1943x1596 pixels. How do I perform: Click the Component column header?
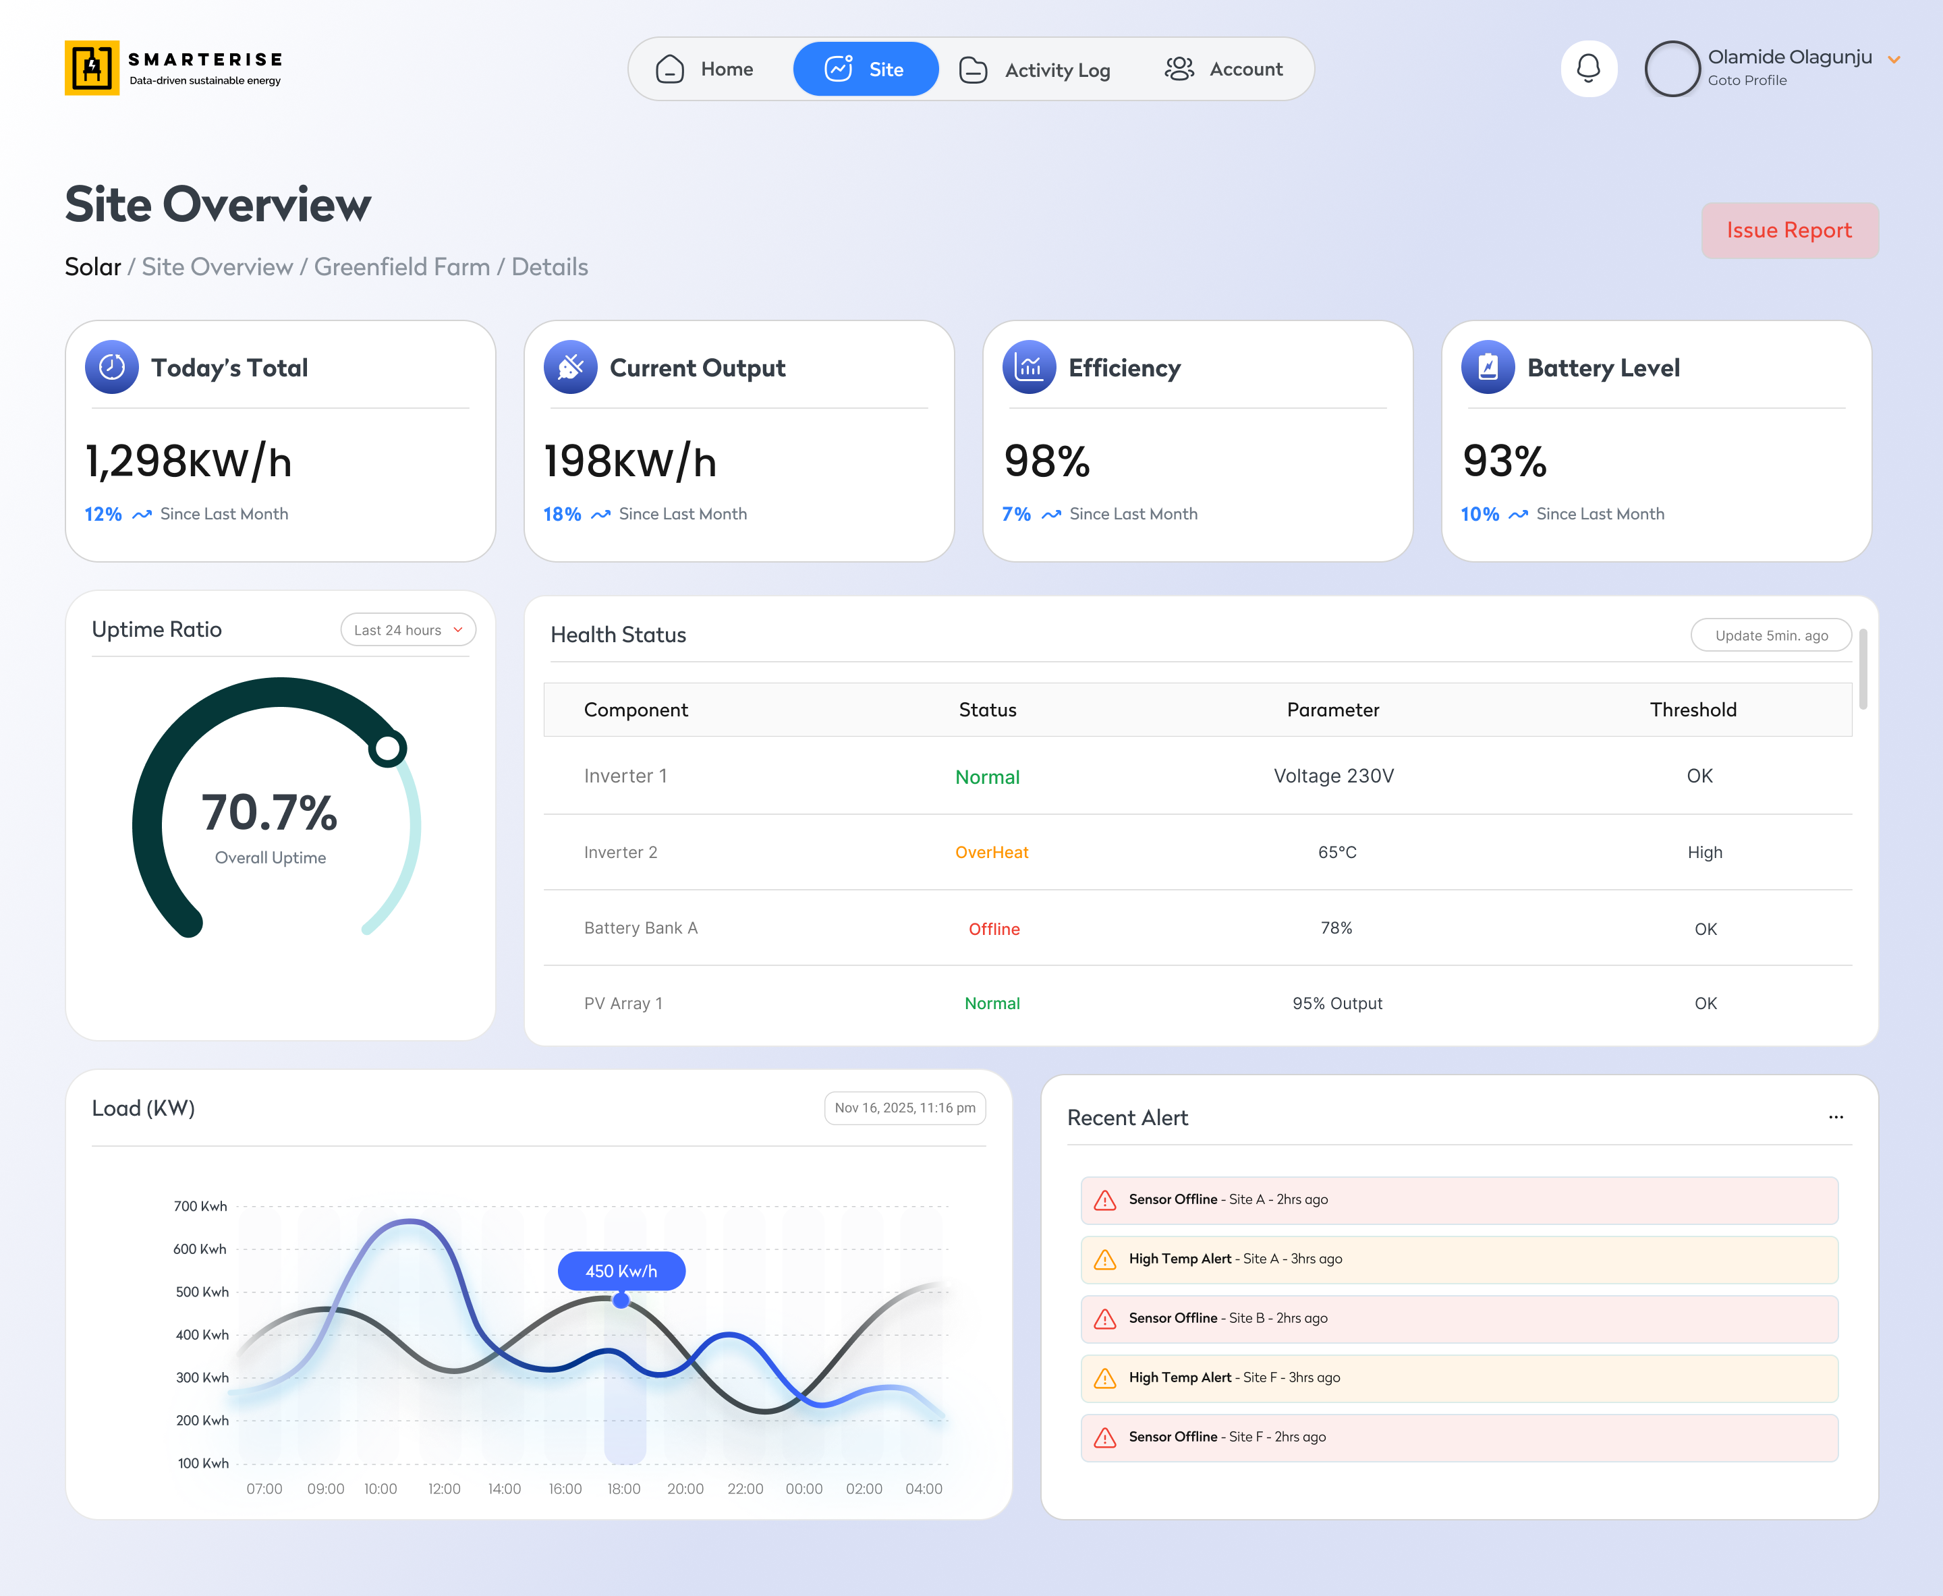click(x=636, y=710)
